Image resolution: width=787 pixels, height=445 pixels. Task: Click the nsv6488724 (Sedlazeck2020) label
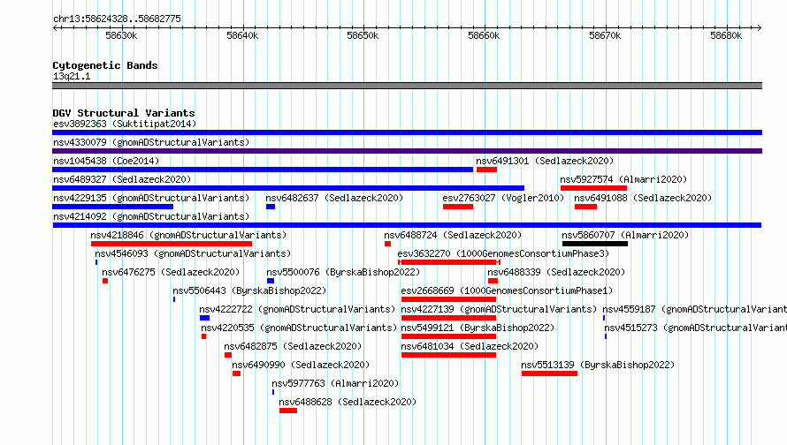[454, 235]
